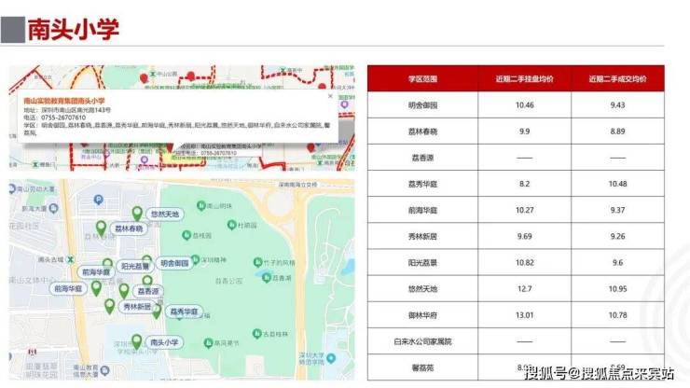Viewport: 690px width, 388px height.
Task: Click the 10.95 transaction price cell
Action: point(618,289)
